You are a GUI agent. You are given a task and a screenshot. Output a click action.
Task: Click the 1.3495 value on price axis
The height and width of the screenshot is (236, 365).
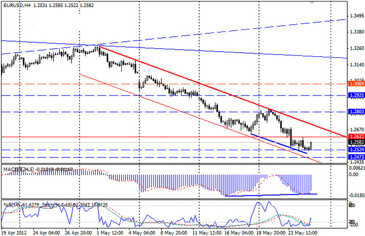[x=356, y=16]
